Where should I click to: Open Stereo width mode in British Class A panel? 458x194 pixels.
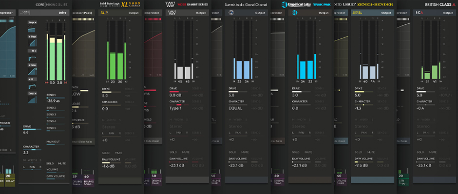click(423, 126)
